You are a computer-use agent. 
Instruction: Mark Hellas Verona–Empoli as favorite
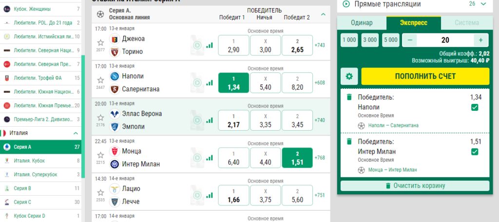click(100, 118)
